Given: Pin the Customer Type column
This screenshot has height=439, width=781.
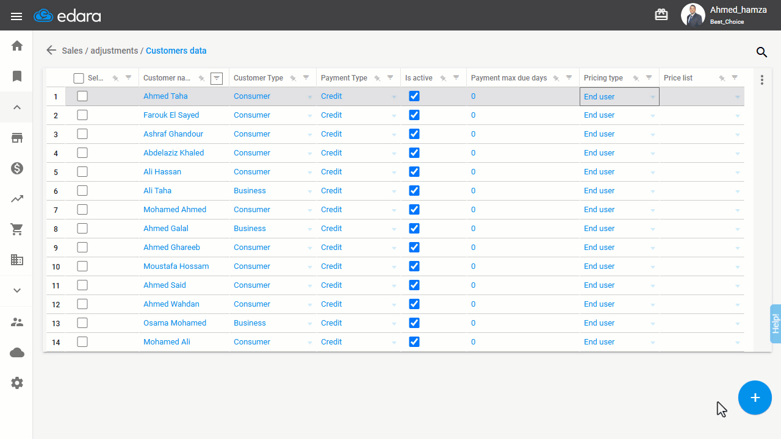Looking at the screenshot, I should pyautogui.click(x=293, y=78).
